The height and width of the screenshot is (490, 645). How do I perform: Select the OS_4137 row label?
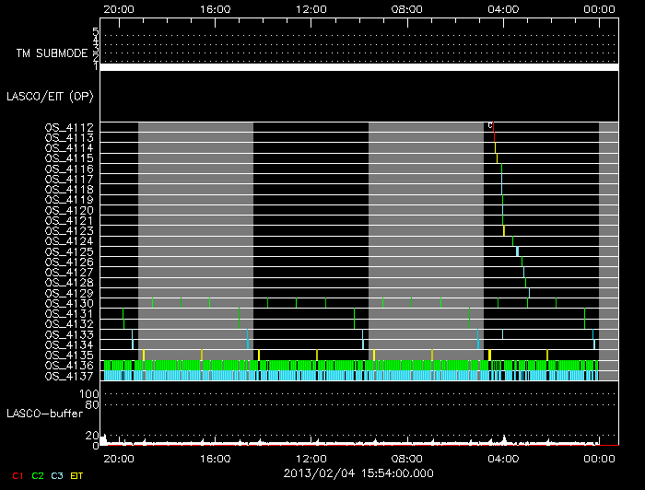click(69, 376)
